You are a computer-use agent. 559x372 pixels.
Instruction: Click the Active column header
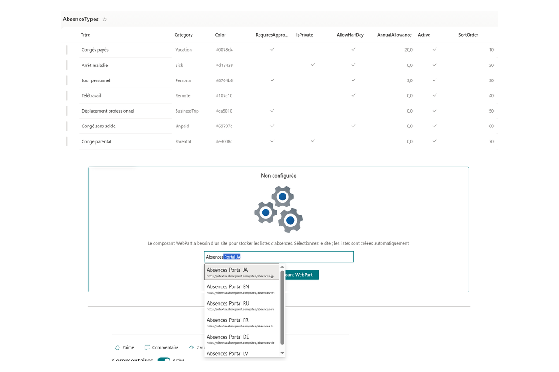coord(424,35)
